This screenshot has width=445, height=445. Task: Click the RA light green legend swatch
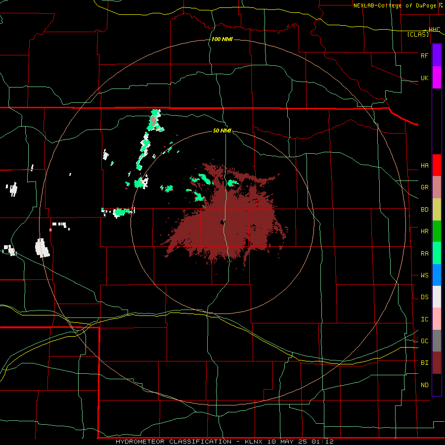[x=437, y=253]
